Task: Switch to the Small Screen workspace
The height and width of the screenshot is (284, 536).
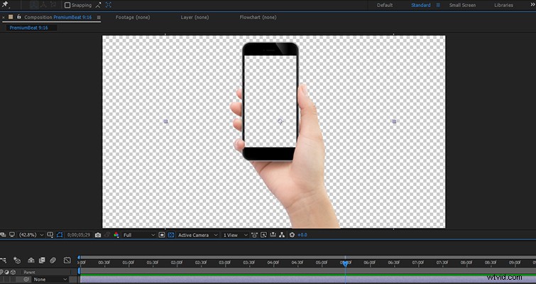Action: [x=462, y=5]
